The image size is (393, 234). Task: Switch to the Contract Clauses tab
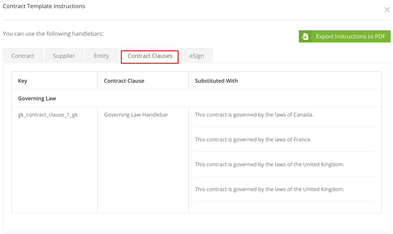tap(149, 56)
